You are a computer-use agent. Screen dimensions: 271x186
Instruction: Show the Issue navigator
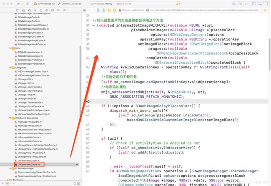pyautogui.click(x=41, y=10)
